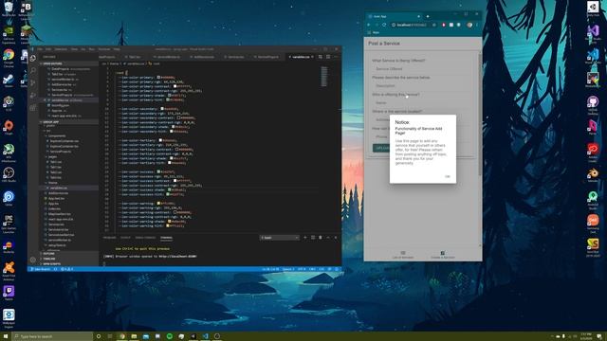Click the Chrome three-dot menu icon

tap(477, 25)
